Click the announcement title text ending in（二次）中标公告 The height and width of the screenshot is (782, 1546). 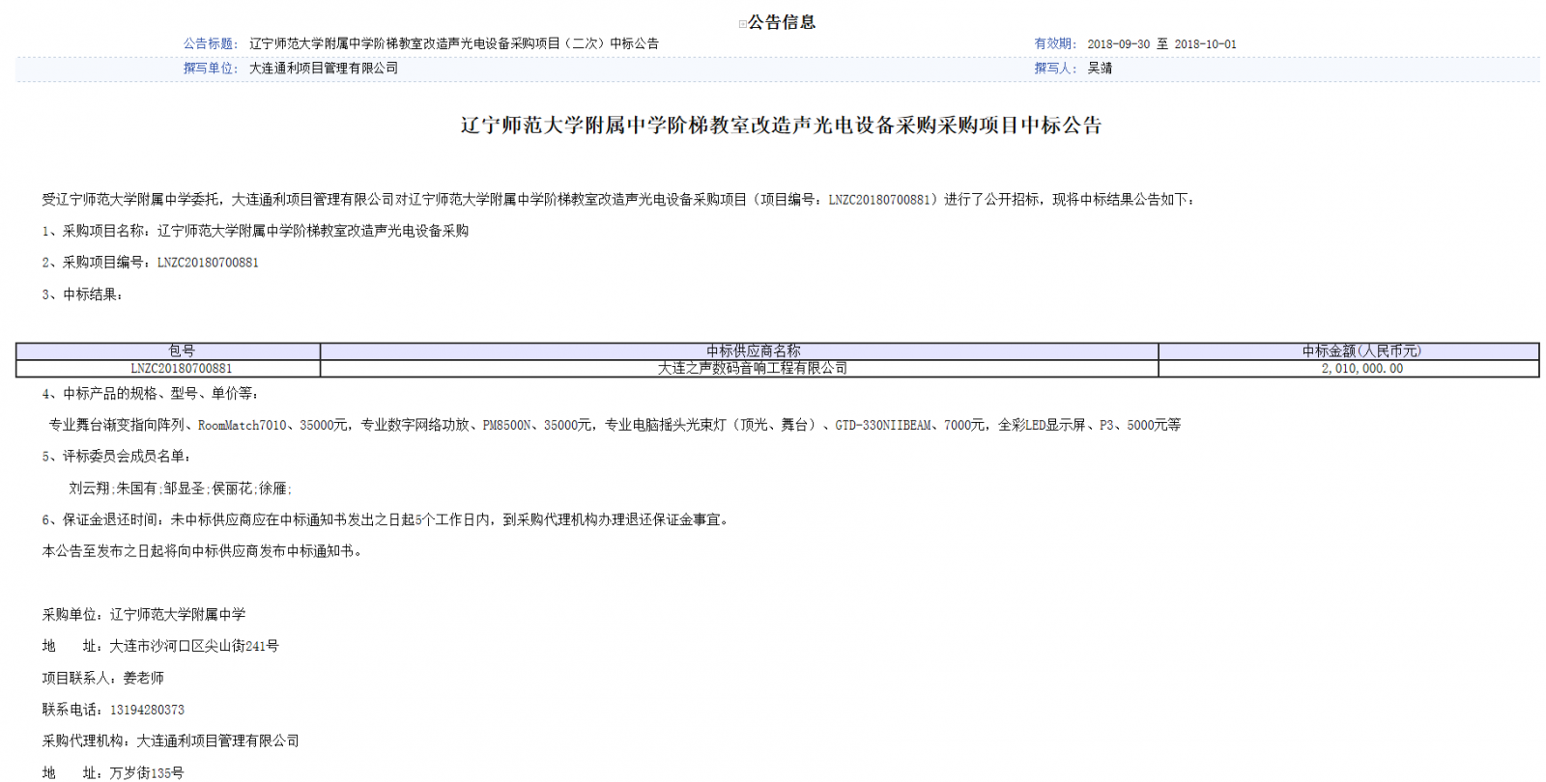[x=453, y=43]
